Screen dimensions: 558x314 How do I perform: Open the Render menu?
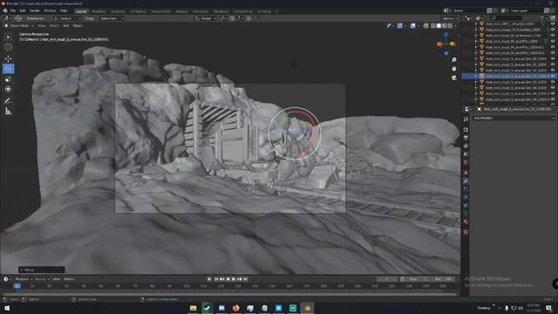[35, 10]
